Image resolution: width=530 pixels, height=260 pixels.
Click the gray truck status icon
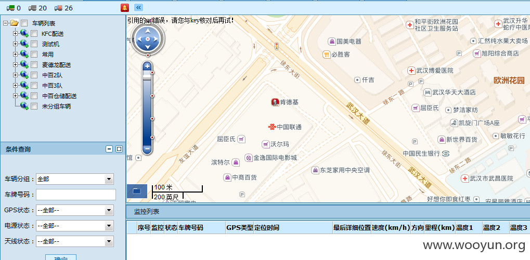[32, 8]
